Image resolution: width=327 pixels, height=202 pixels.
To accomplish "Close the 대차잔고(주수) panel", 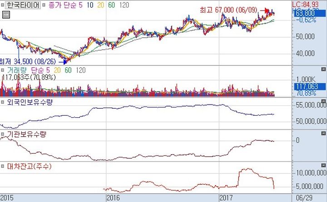I will [x=323, y=166].
